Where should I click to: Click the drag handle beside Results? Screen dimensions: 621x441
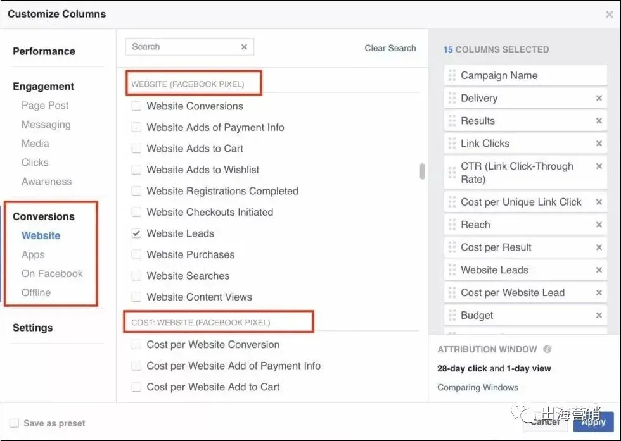coord(452,121)
